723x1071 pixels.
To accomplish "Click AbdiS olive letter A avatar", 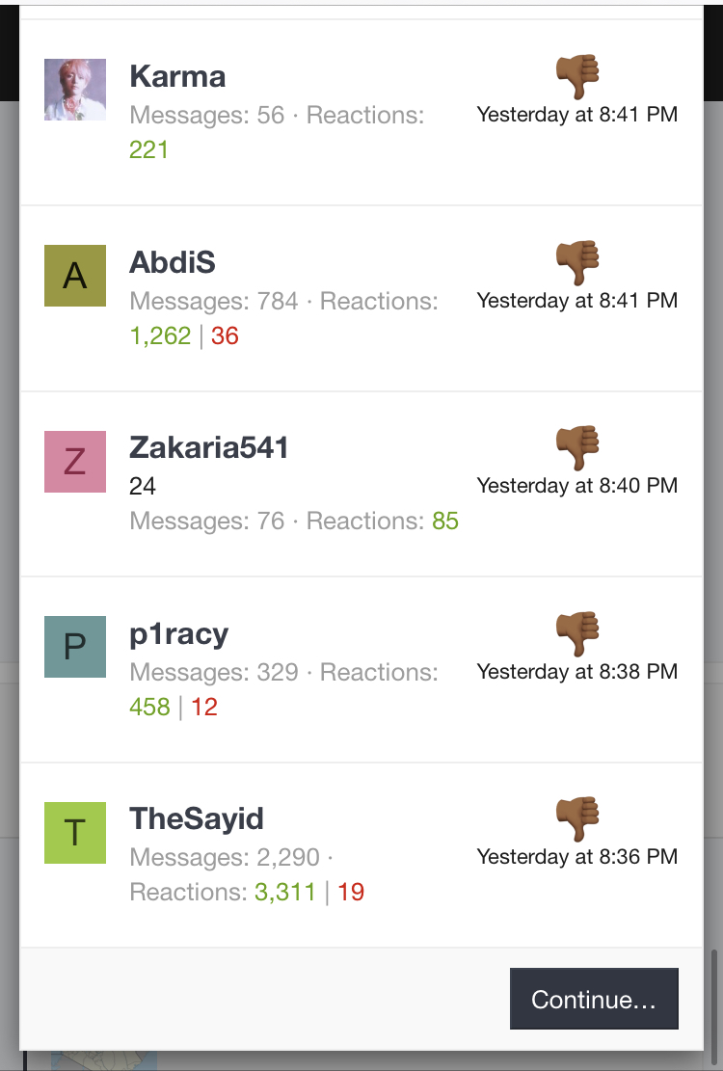I will pyautogui.click(x=75, y=276).
